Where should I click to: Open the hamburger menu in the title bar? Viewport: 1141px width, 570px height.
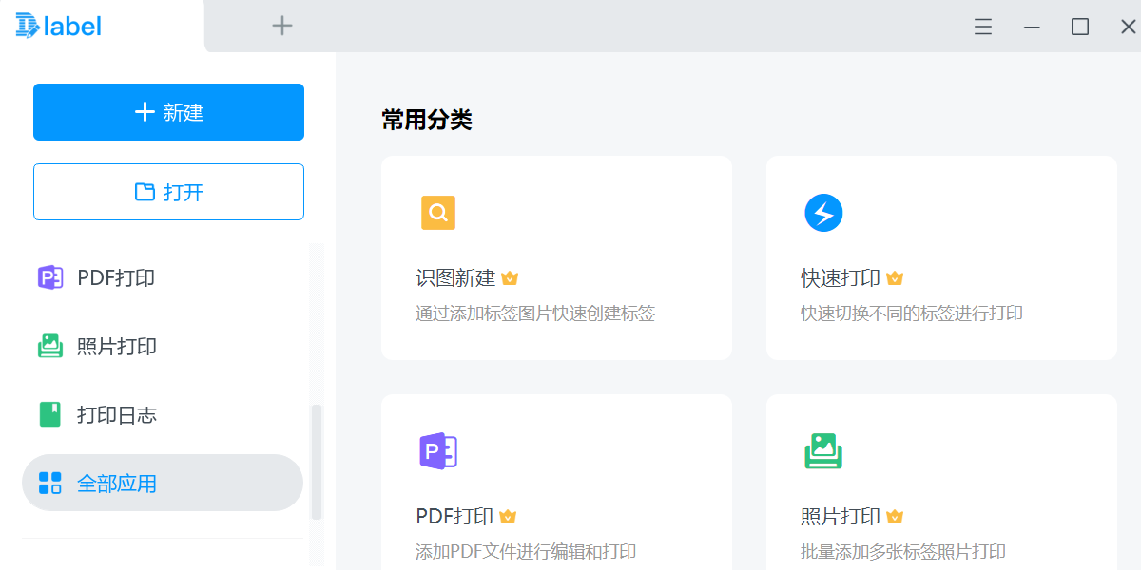point(983,27)
